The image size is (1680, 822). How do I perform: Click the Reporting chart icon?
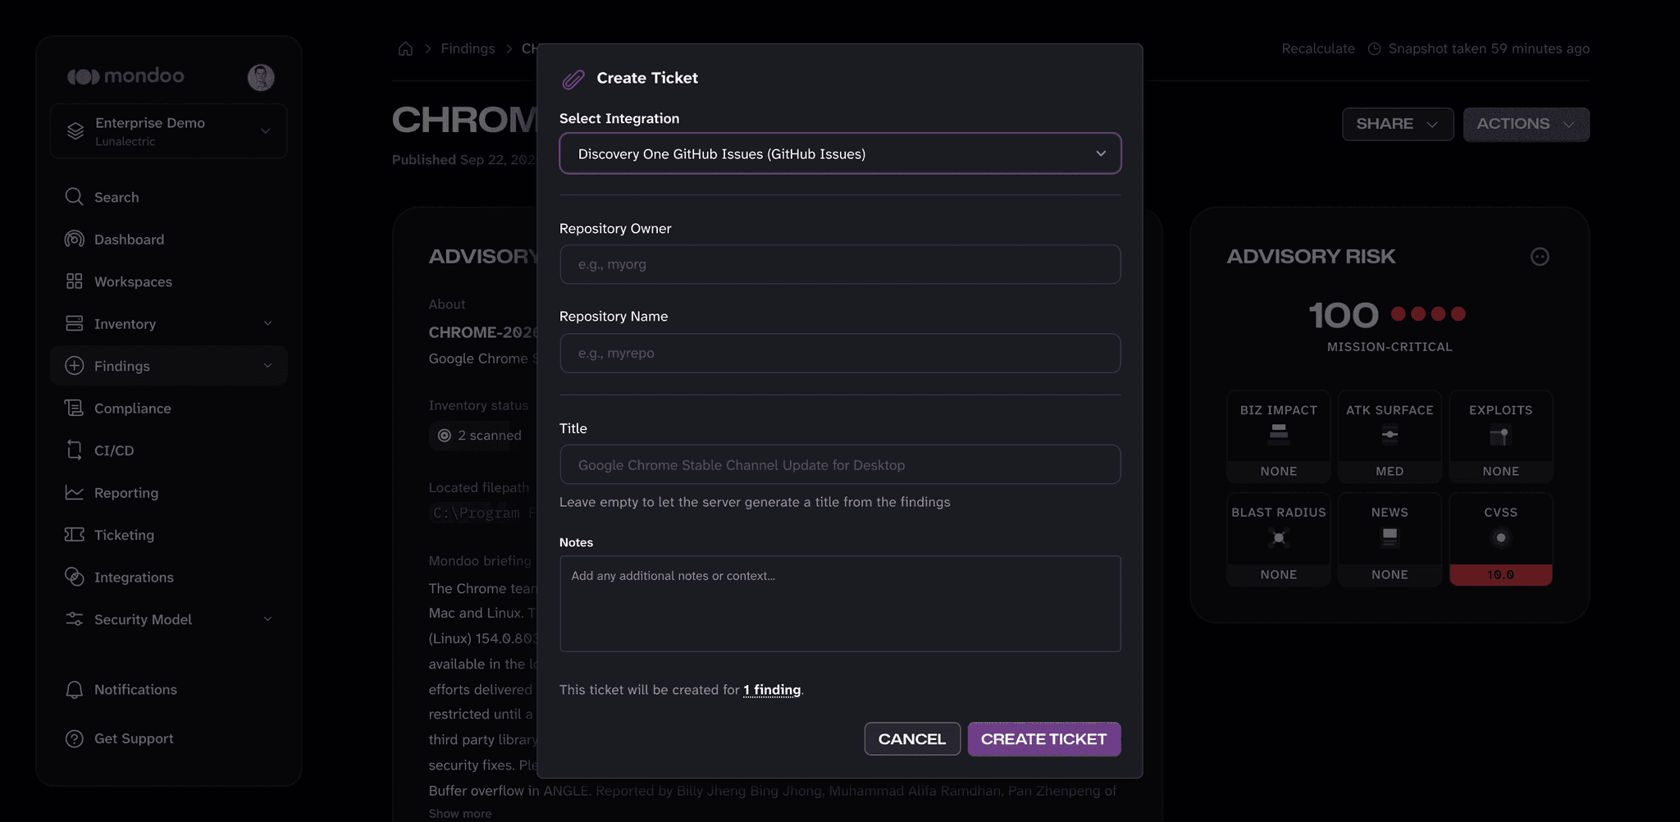point(75,492)
